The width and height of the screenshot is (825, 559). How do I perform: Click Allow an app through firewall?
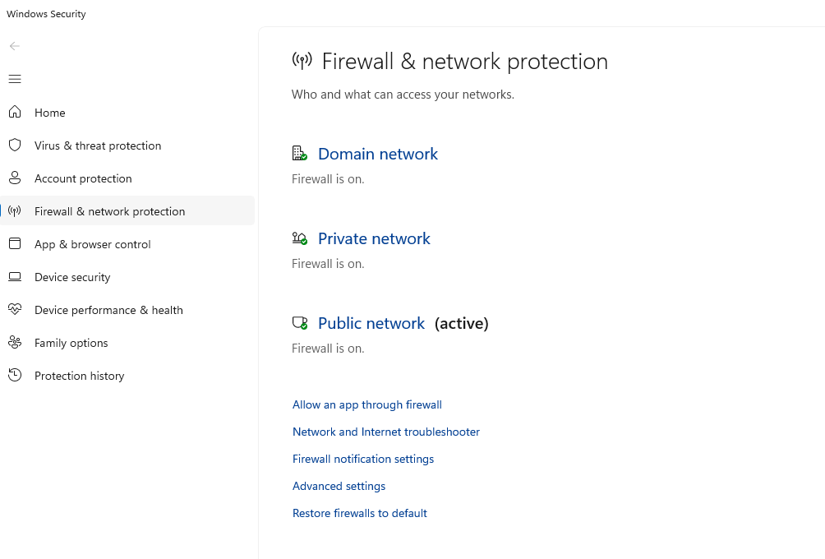pos(367,404)
